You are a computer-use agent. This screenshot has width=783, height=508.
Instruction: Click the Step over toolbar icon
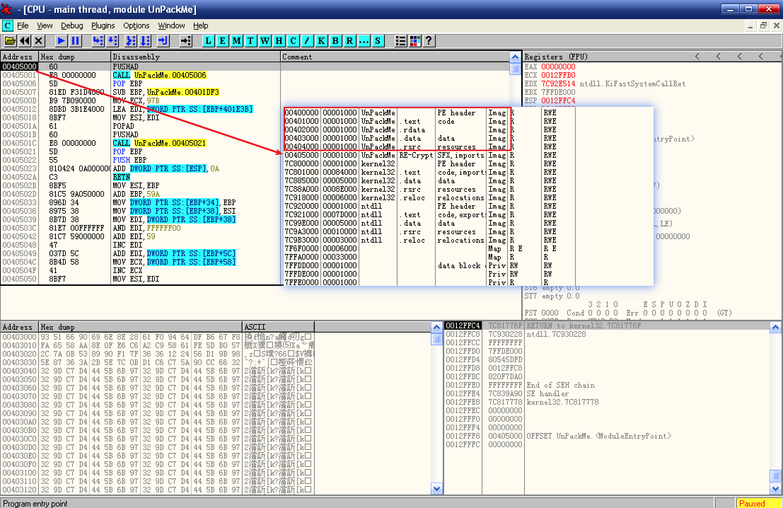[x=112, y=41]
